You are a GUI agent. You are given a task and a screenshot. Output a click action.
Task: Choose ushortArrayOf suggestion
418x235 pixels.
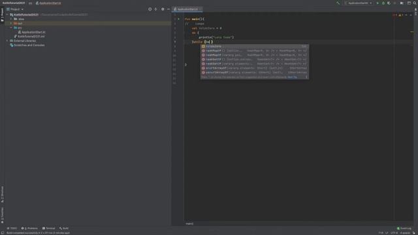click(x=255, y=72)
